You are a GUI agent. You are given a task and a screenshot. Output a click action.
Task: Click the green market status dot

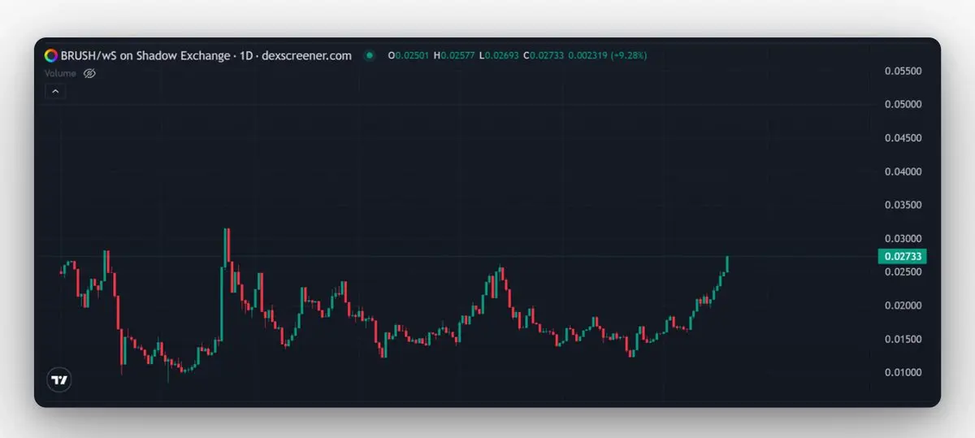point(370,55)
